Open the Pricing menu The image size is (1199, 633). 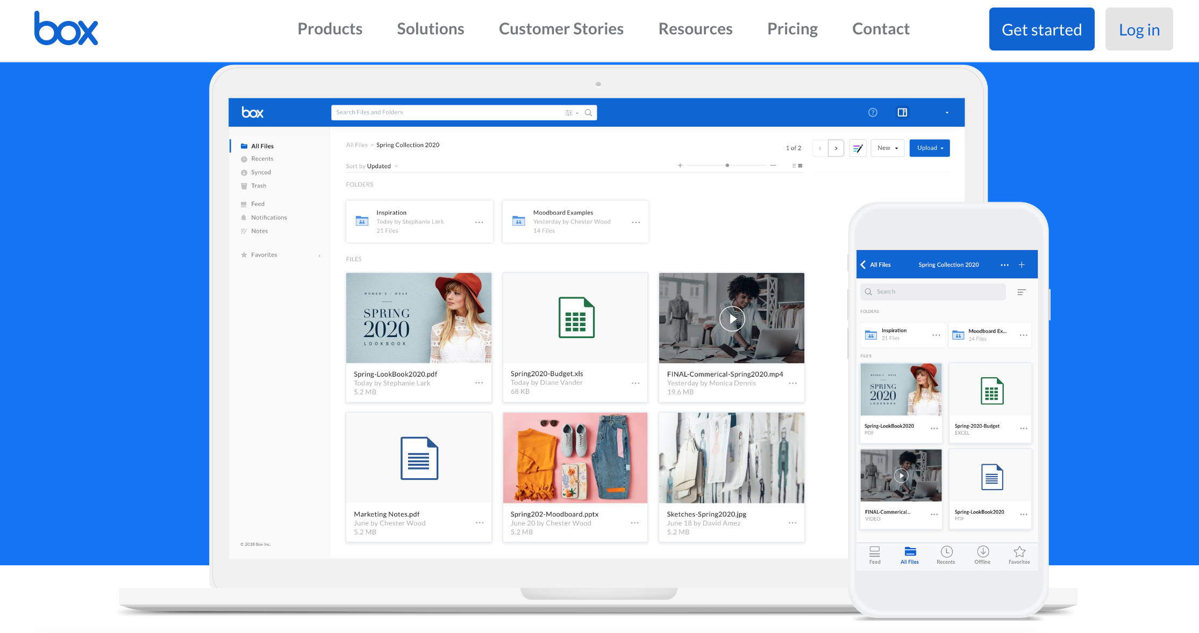(x=793, y=29)
